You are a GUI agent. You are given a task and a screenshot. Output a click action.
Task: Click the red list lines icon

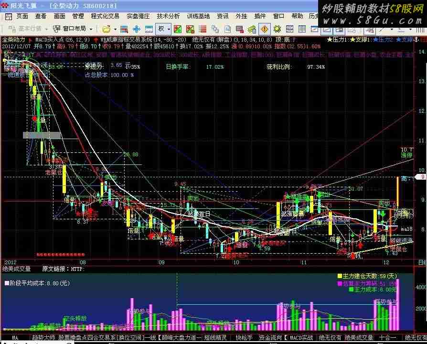pyautogui.click(x=203, y=29)
